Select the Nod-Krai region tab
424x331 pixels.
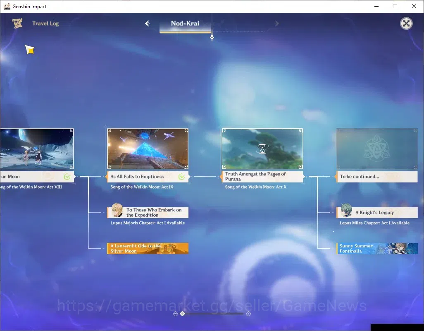(185, 24)
